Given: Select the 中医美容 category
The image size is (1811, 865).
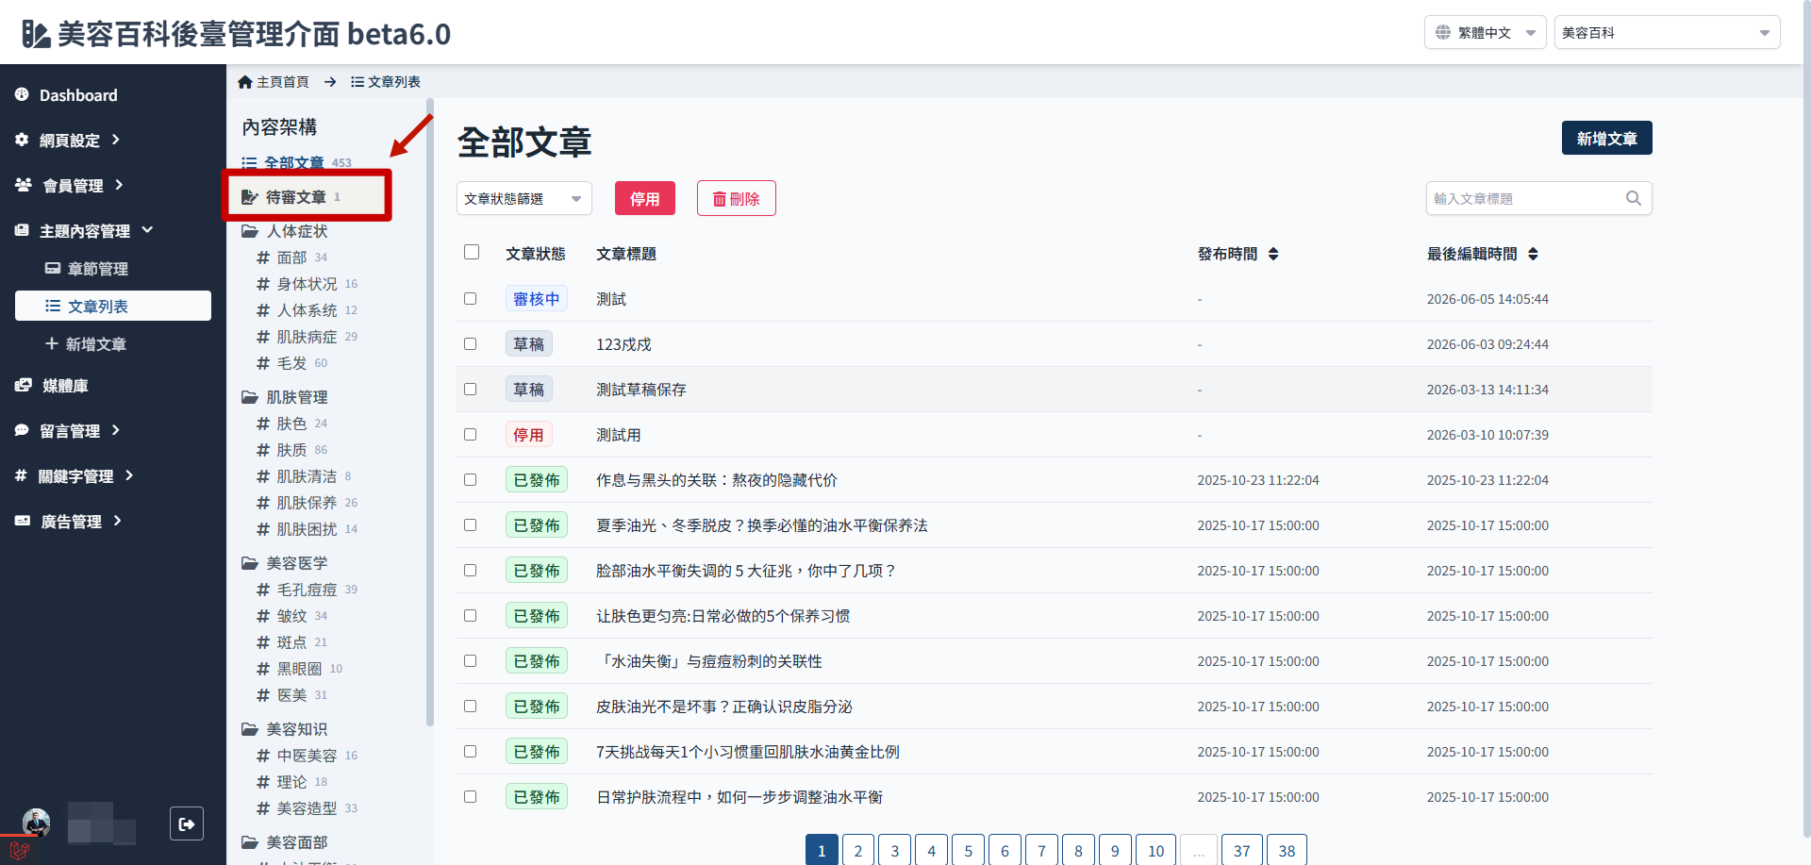Looking at the screenshot, I should pyautogui.click(x=307, y=756).
